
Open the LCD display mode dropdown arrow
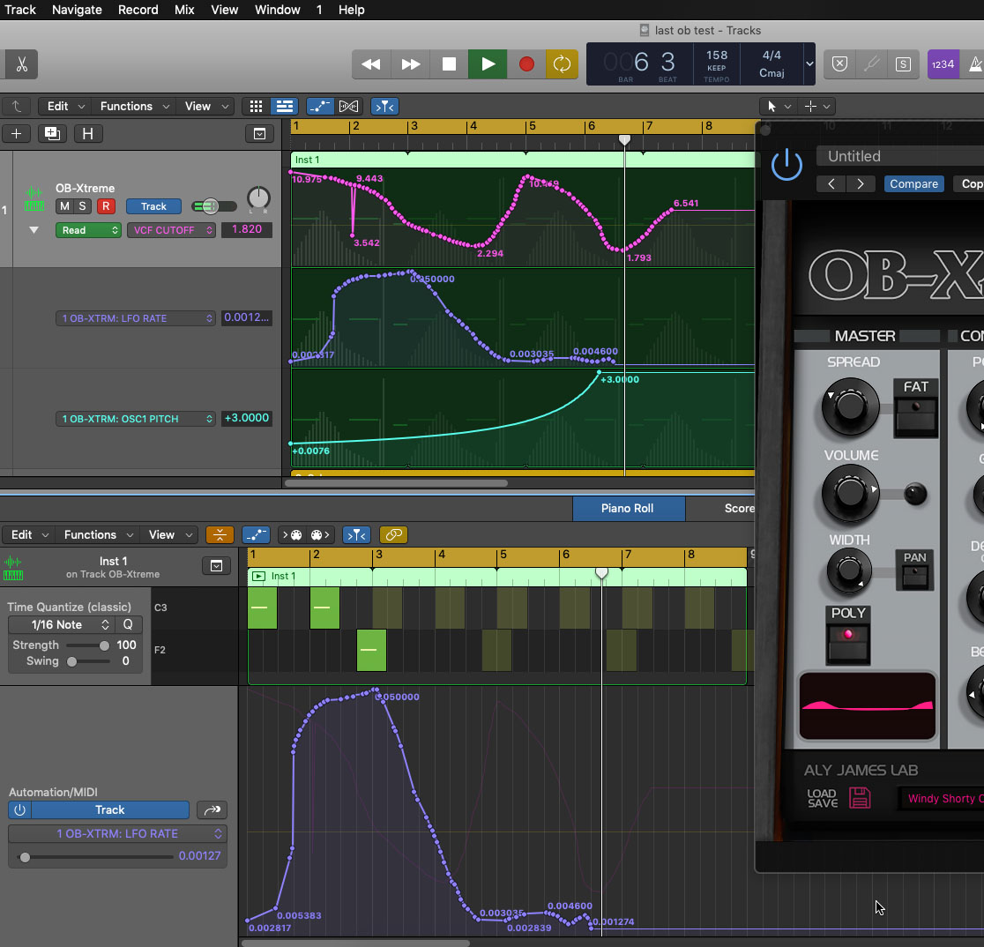pyautogui.click(x=809, y=64)
